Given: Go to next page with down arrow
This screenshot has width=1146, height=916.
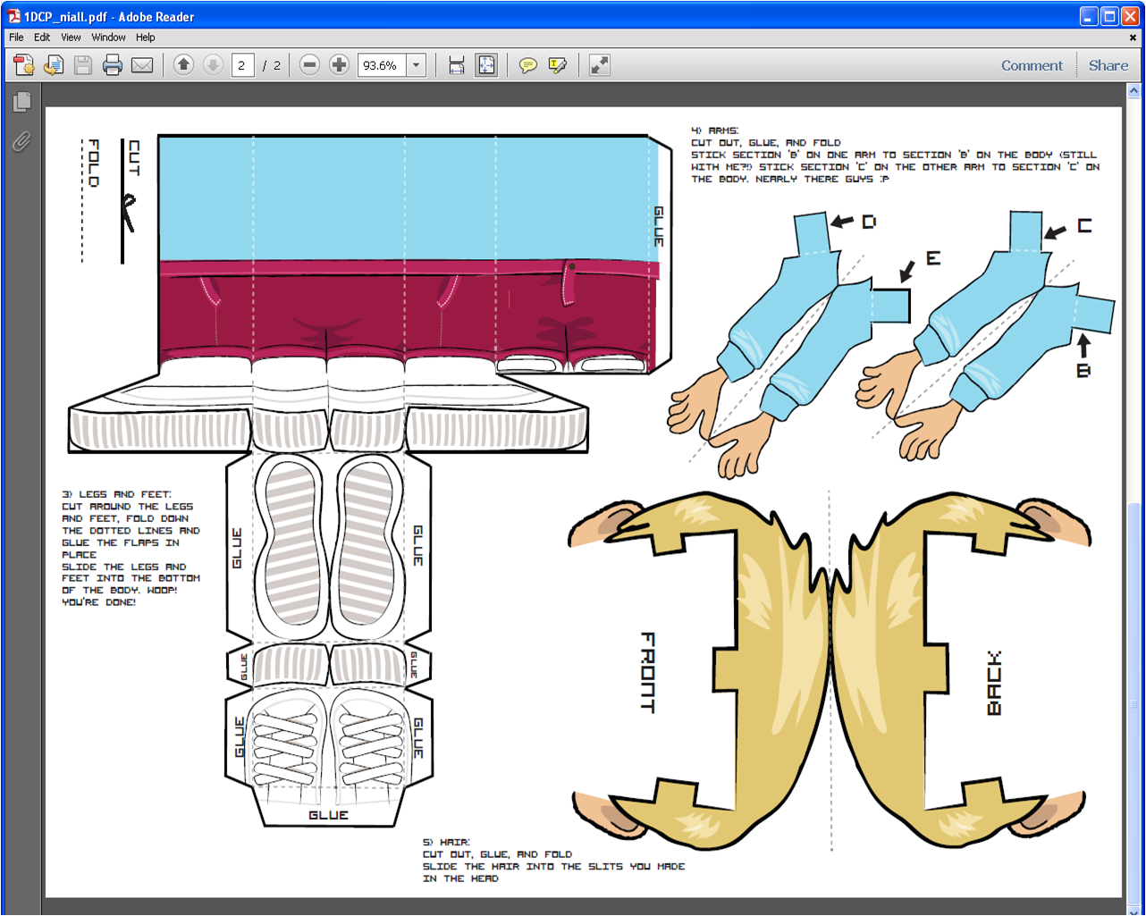Looking at the screenshot, I should tap(213, 65).
